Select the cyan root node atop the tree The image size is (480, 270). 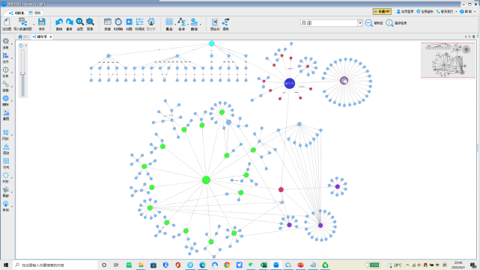coord(211,43)
